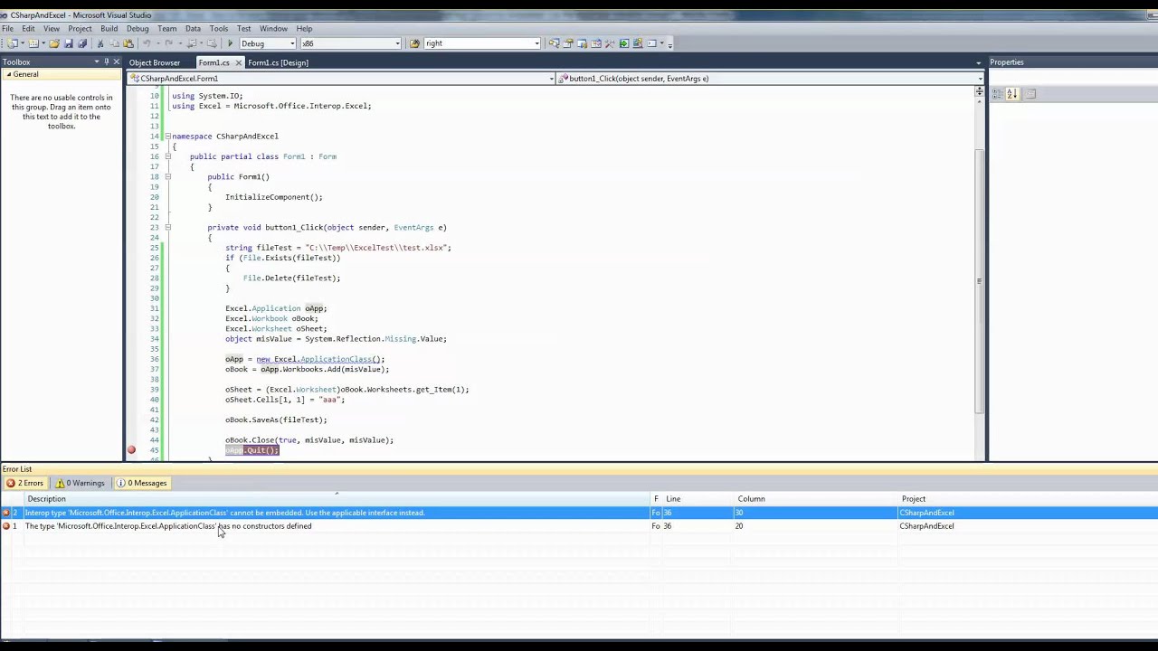Click the split editor handle above scrollbar

(979, 91)
